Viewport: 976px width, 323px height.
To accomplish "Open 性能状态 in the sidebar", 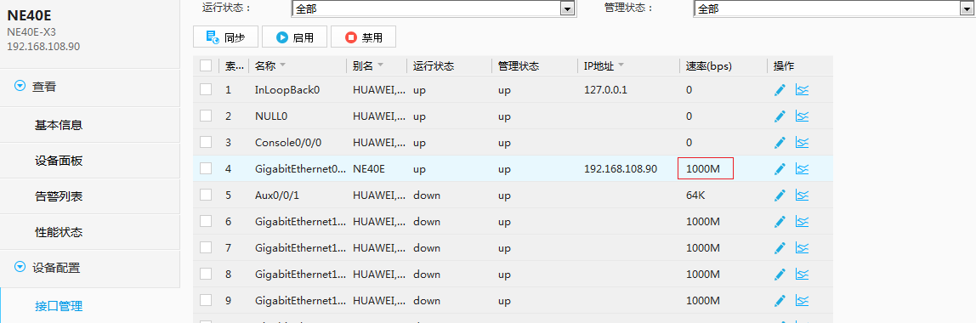I will click(x=59, y=233).
